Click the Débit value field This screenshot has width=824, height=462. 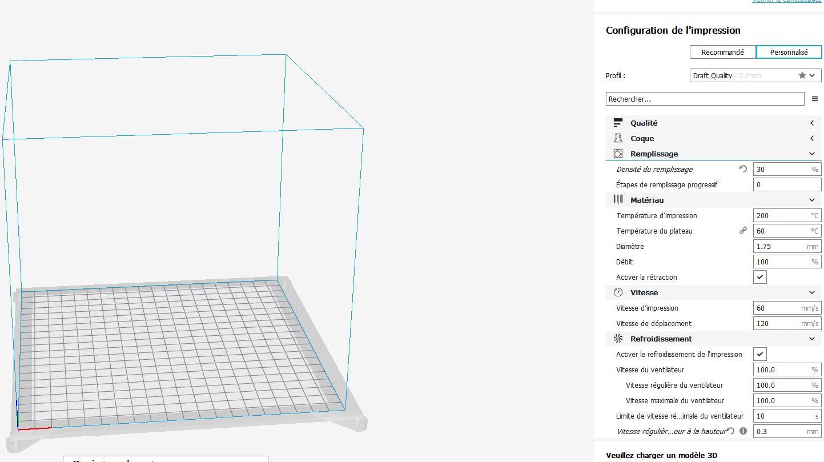[x=787, y=262]
